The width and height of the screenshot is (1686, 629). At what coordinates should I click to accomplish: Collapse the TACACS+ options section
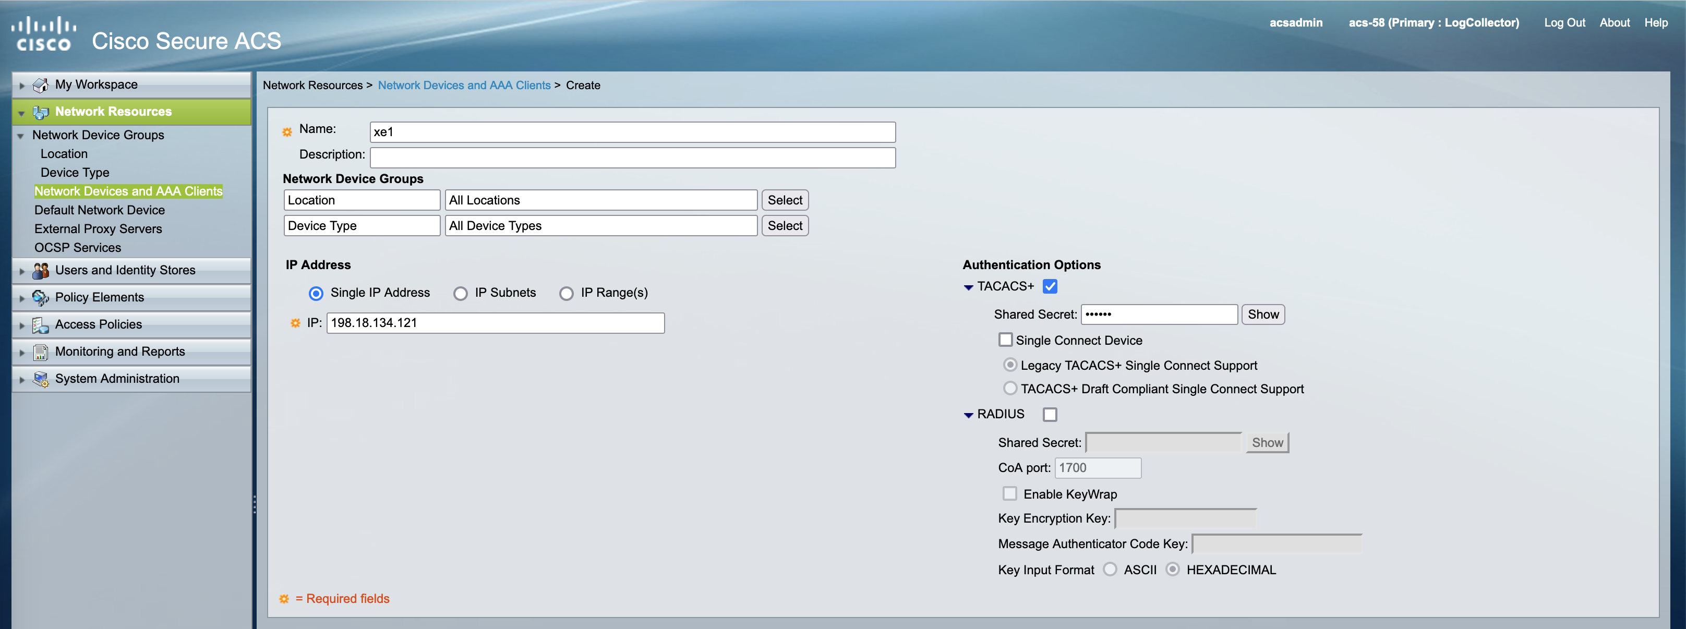click(968, 287)
